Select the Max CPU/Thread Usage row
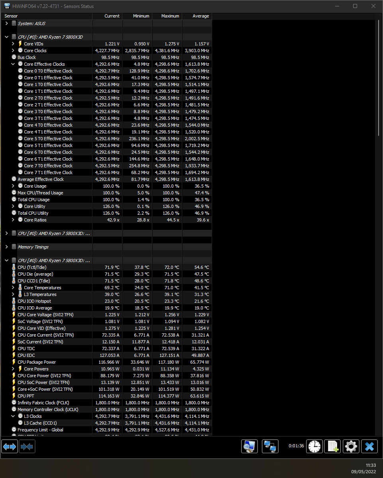Viewport: 383px width, 478px height. [107, 193]
